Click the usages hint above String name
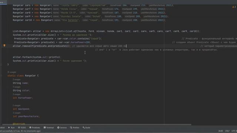237x133 pixels. (16, 79)
